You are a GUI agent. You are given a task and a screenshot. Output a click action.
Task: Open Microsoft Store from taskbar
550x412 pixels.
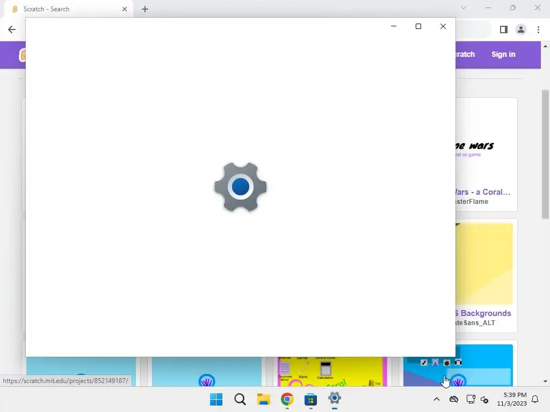click(311, 399)
